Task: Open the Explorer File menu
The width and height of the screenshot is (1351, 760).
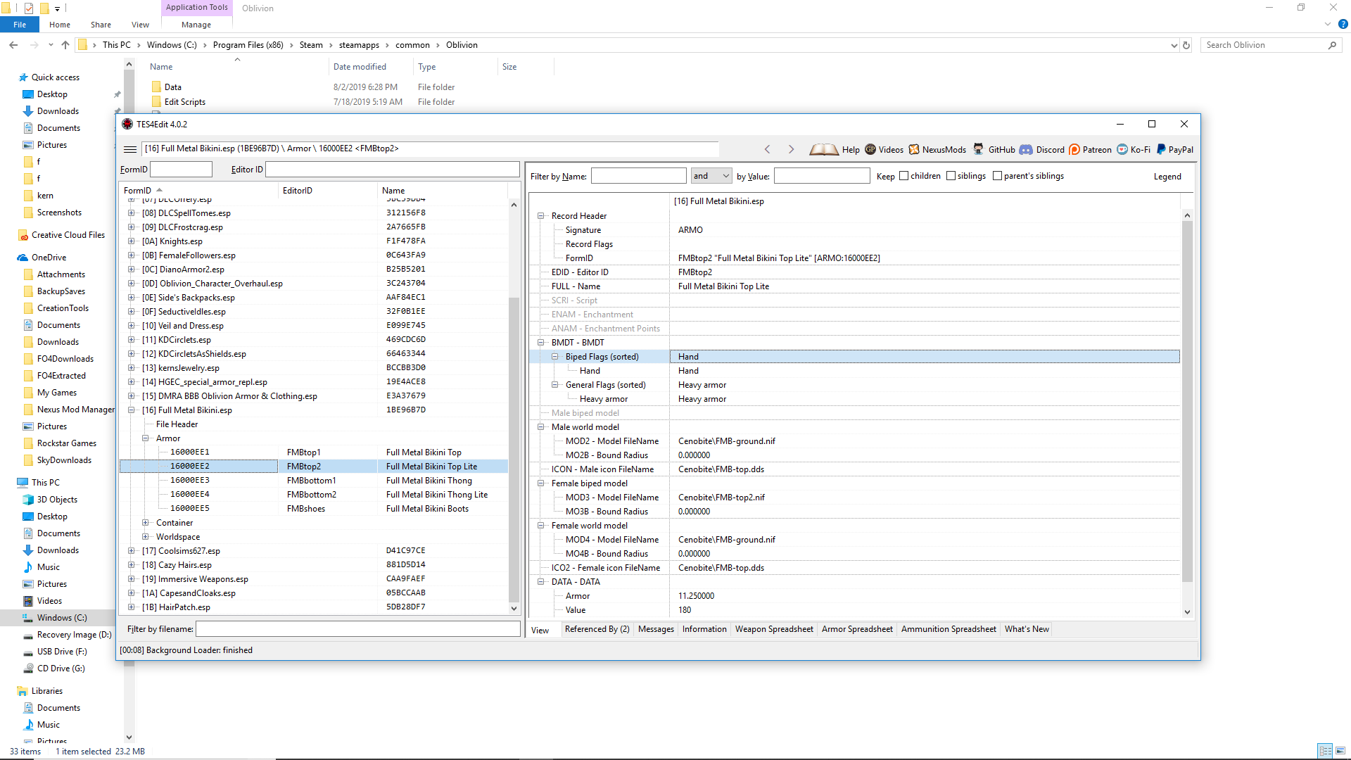Action: 20,25
